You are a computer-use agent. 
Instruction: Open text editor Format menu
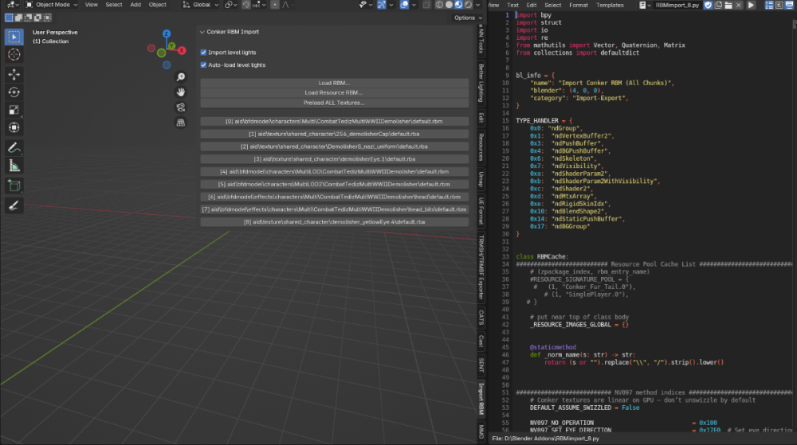pyautogui.click(x=579, y=5)
